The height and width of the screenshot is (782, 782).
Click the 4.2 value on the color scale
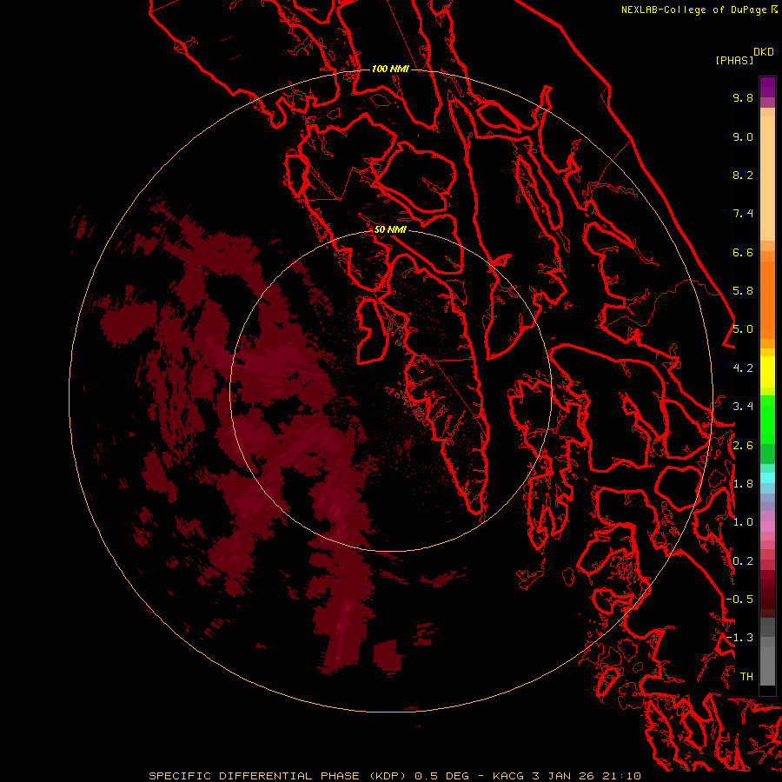tap(743, 368)
